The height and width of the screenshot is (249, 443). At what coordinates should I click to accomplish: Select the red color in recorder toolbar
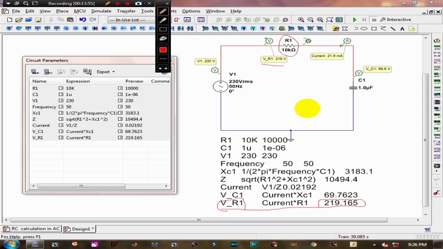coord(163,50)
